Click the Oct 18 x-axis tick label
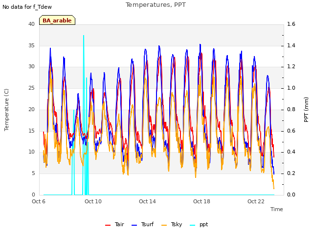The height and width of the screenshot is (234, 313). [201, 201]
